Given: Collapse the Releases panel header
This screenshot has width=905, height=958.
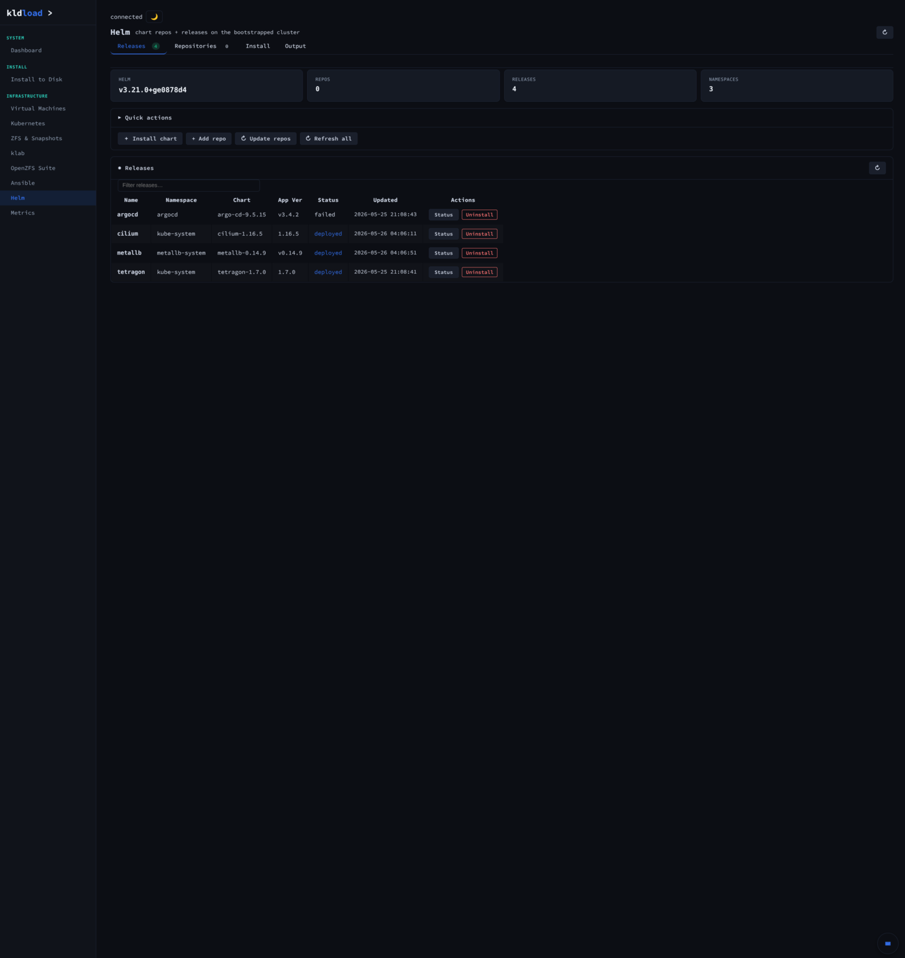Looking at the screenshot, I should 136,168.
